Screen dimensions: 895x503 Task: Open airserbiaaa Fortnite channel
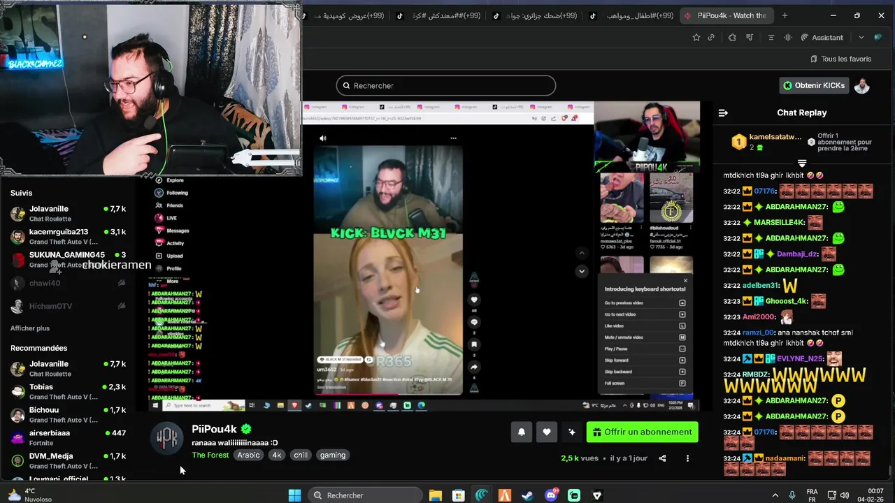67,437
